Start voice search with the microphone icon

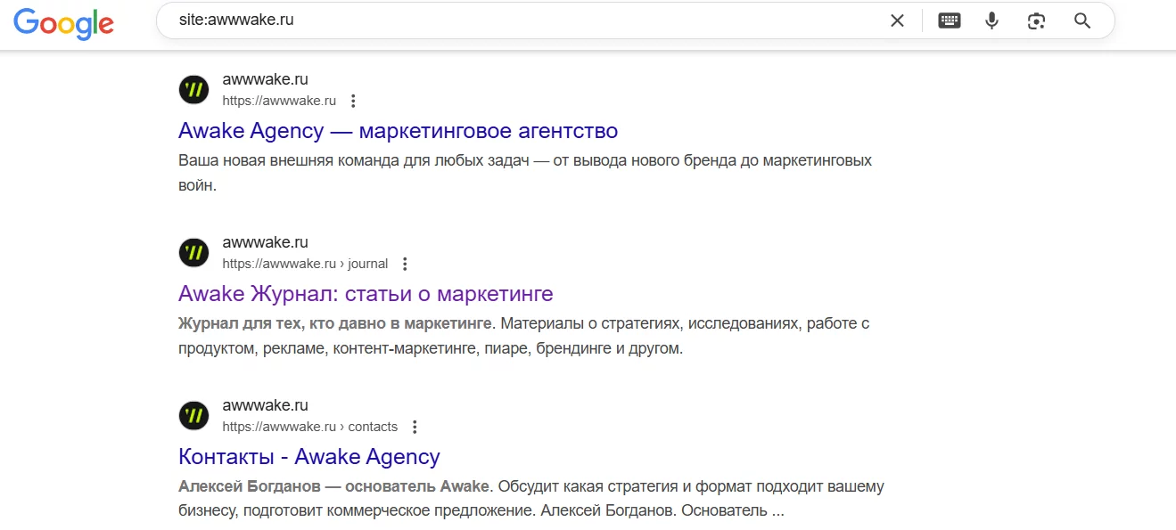pyautogui.click(x=991, y=20)
